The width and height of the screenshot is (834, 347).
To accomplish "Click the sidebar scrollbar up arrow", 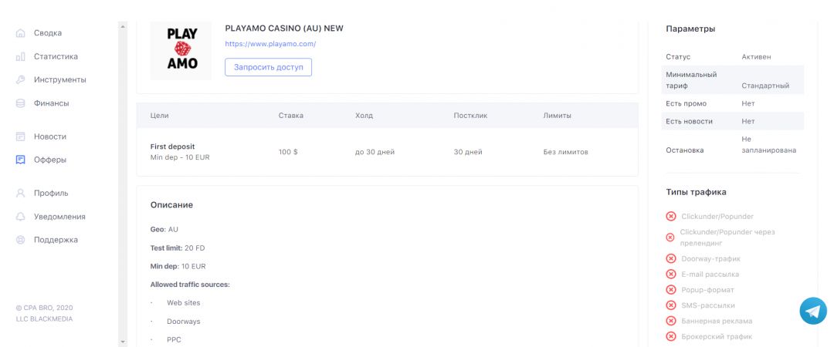I will 121,27.
